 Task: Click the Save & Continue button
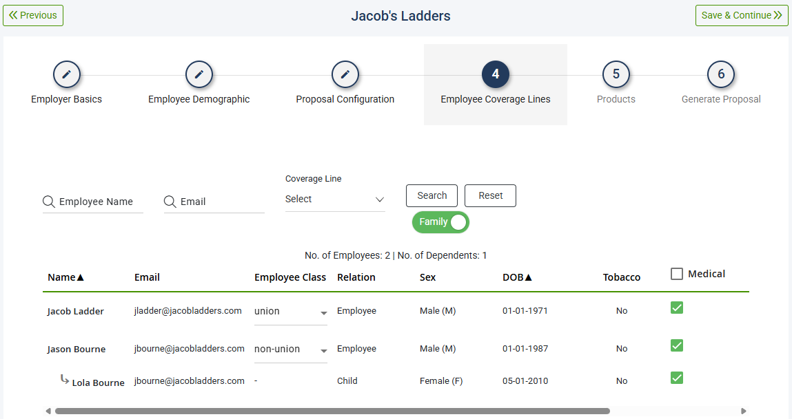(x=742, y=15)
